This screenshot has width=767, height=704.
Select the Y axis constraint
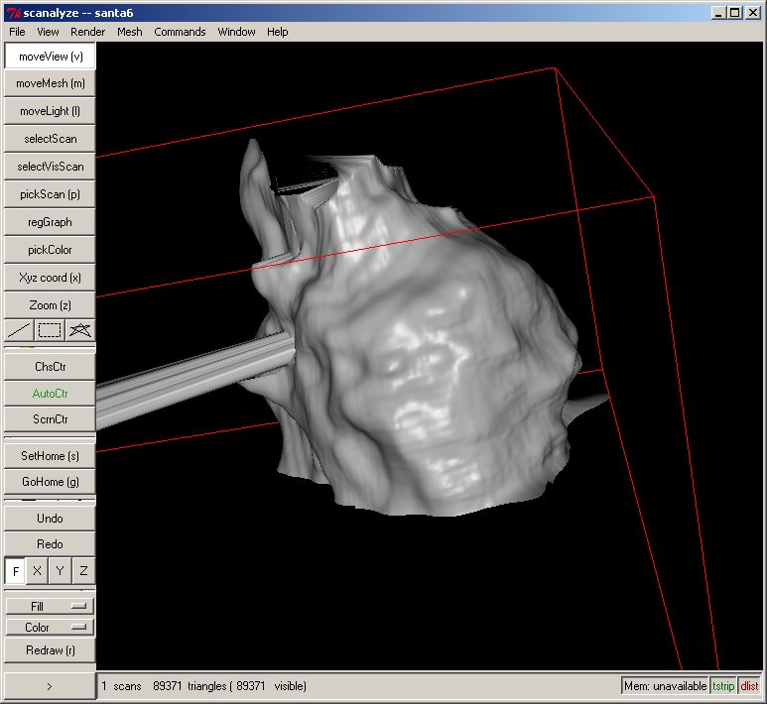[61, 571]
